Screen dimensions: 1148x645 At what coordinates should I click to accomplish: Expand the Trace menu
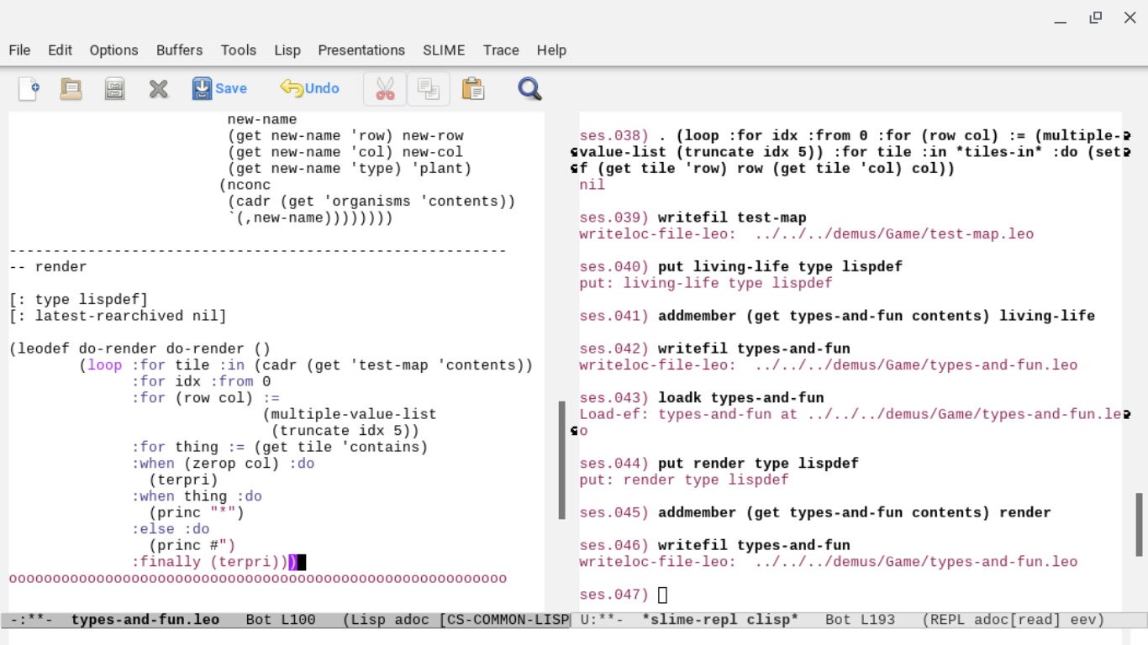point(501,50)
